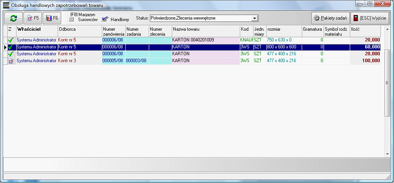Click the green checkmark in the 477 x 400 x 216 20,000 row
394x183 pixels.
tap(11, 54)
